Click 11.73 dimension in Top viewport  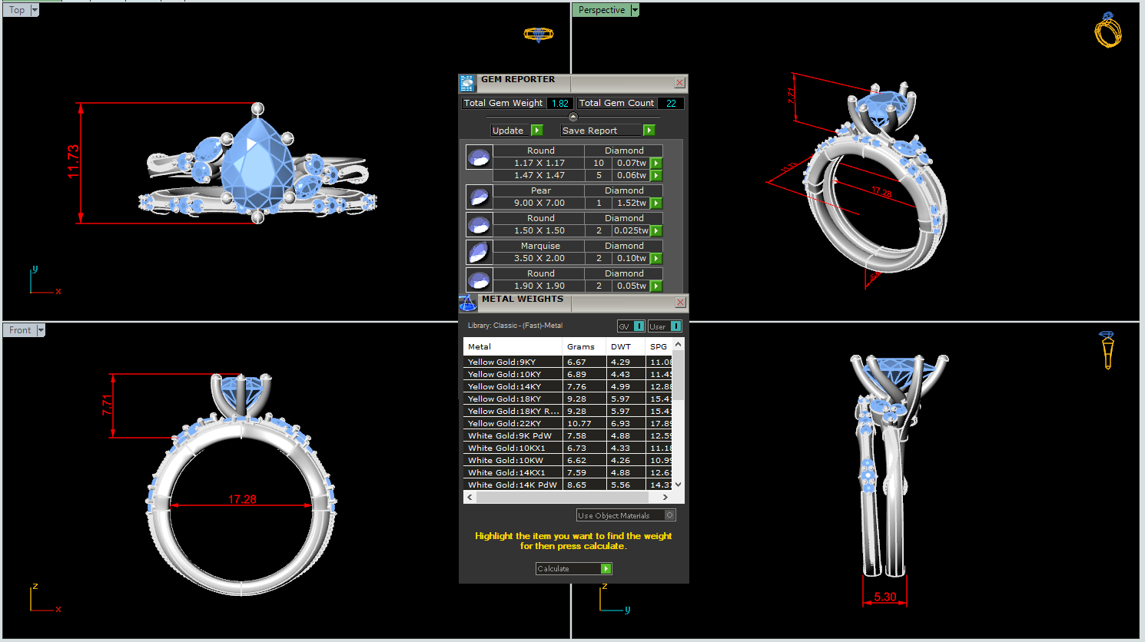tap(73, 162)
